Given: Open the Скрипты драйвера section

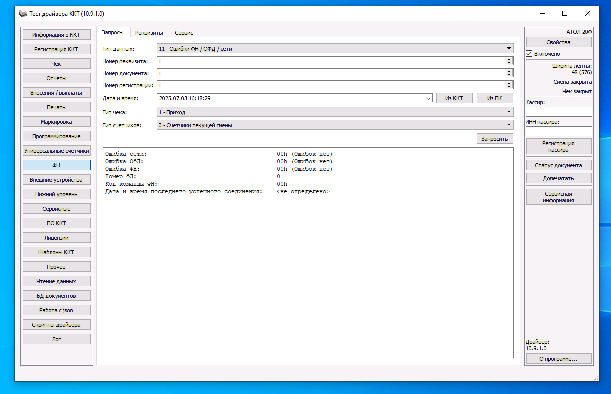Looking at the screenshot, I should pyautogui.click(x=56, y=325).
